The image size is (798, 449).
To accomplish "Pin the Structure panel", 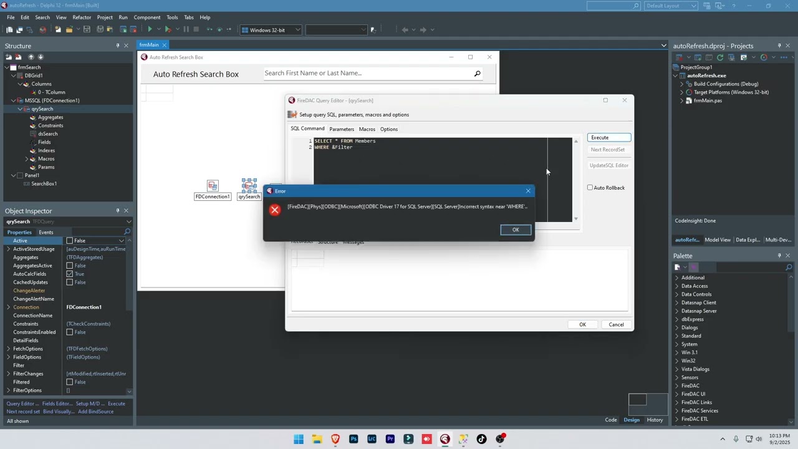I will point(117,46).
